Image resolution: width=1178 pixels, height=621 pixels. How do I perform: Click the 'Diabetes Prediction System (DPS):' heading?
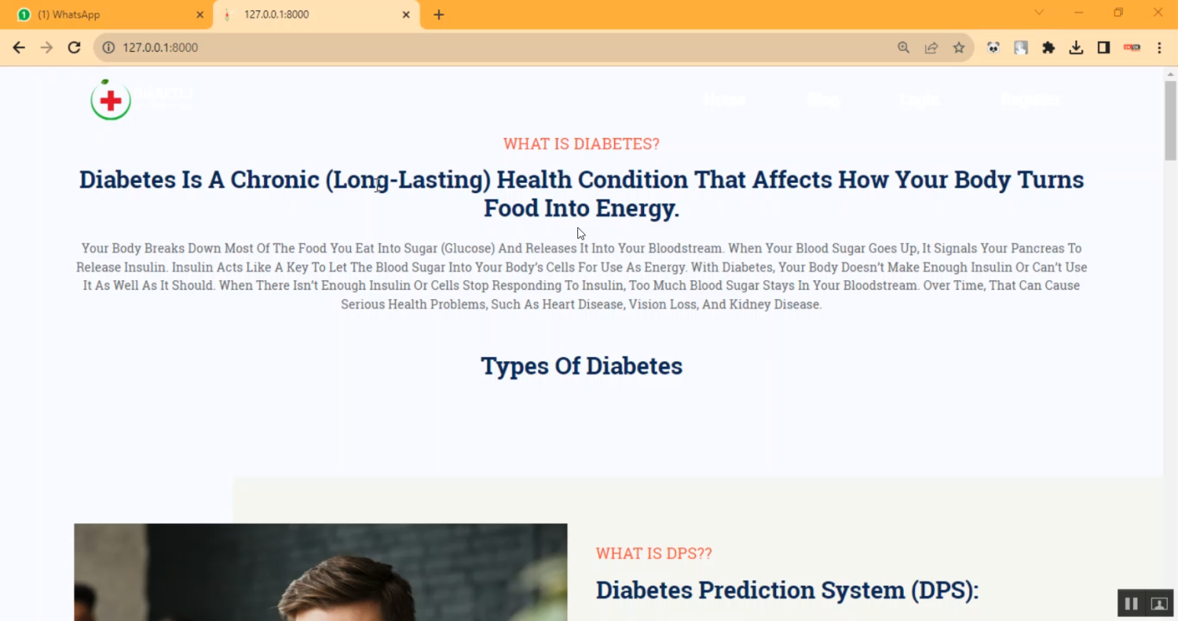787,590
